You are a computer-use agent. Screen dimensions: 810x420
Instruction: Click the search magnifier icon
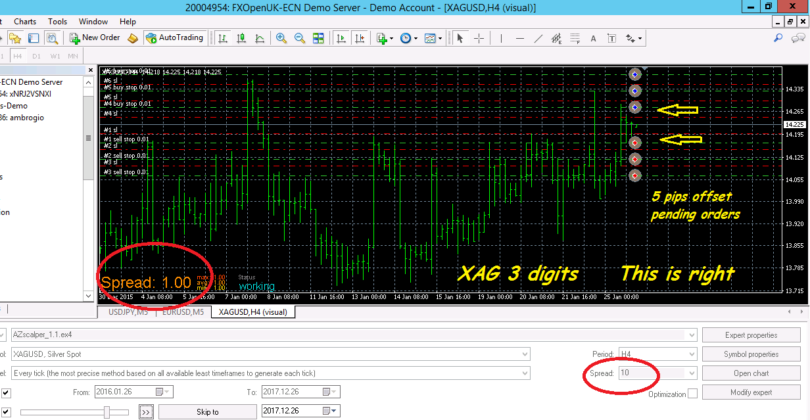(x=778, y=38)
